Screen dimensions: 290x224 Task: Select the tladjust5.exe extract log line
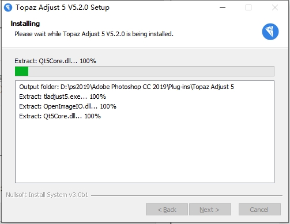coord(62,96)
